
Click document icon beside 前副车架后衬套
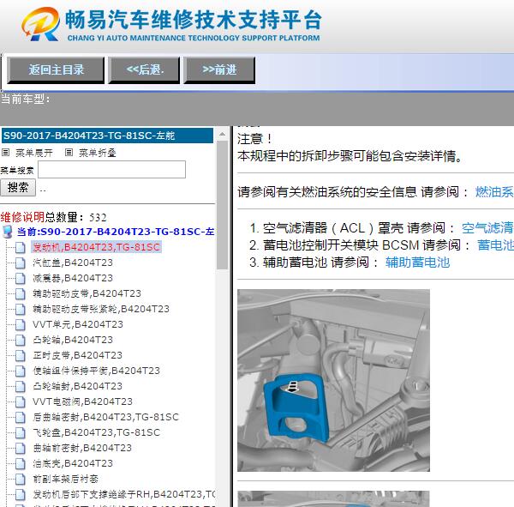20,479
